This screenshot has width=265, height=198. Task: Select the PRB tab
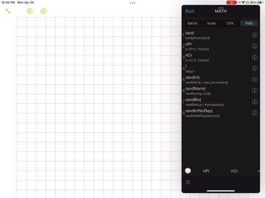tap(249, 24)
